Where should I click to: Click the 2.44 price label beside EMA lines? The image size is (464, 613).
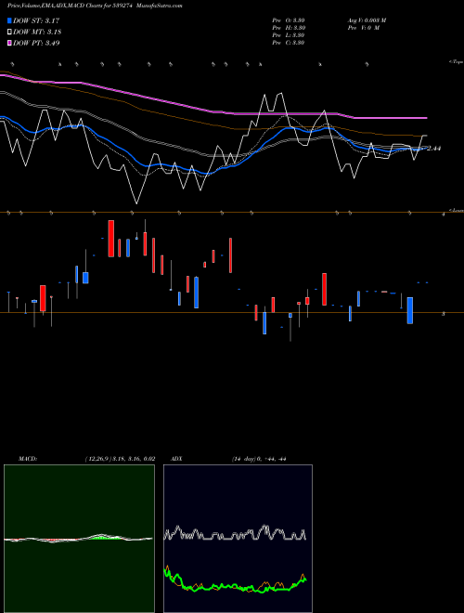point(434,149)
